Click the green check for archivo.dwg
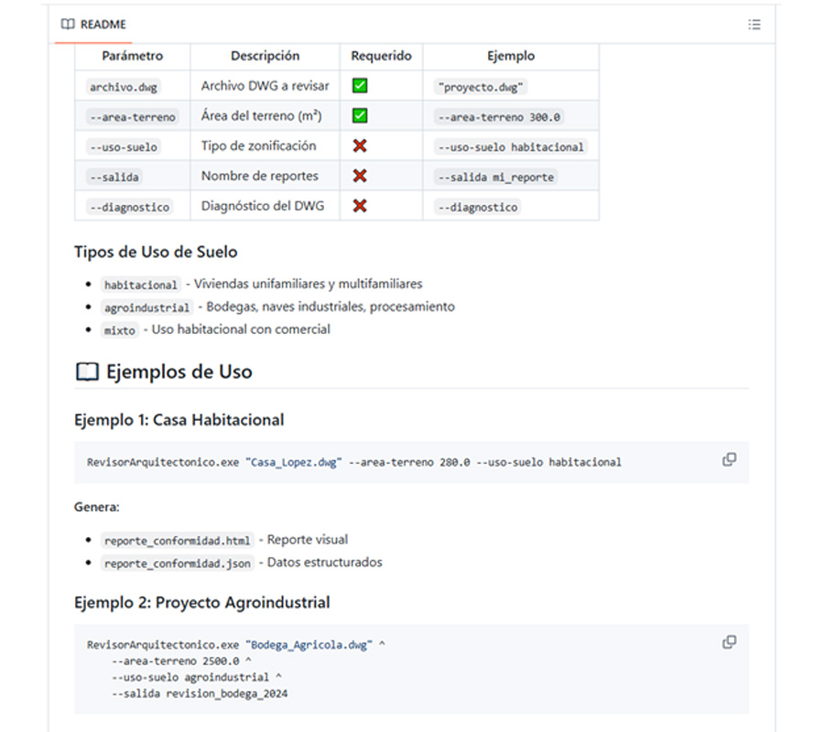 point(360,86)
